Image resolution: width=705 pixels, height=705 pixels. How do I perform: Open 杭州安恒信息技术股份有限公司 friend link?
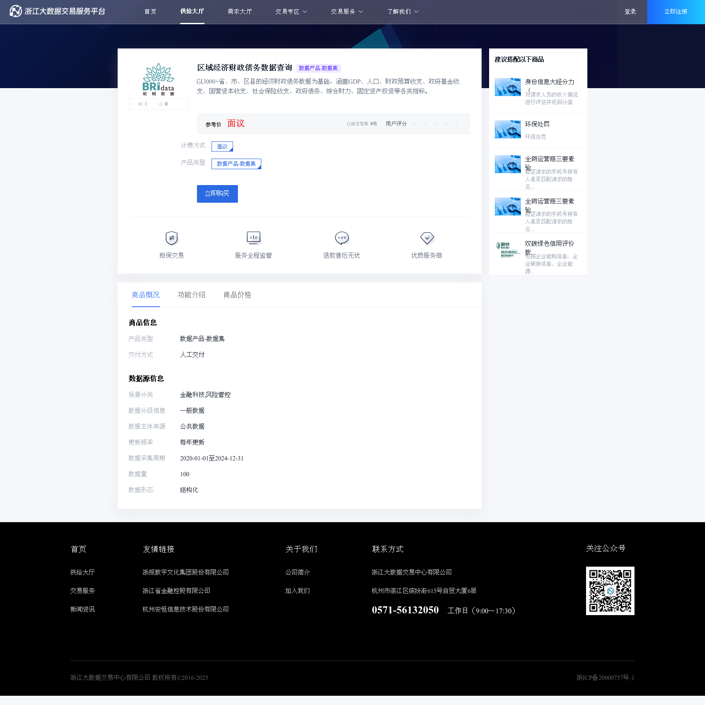186,609
